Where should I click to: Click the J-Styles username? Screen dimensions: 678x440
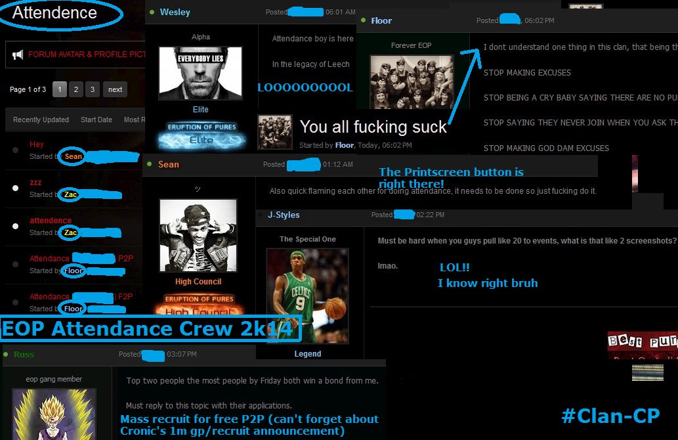click(x=284, y=215)
